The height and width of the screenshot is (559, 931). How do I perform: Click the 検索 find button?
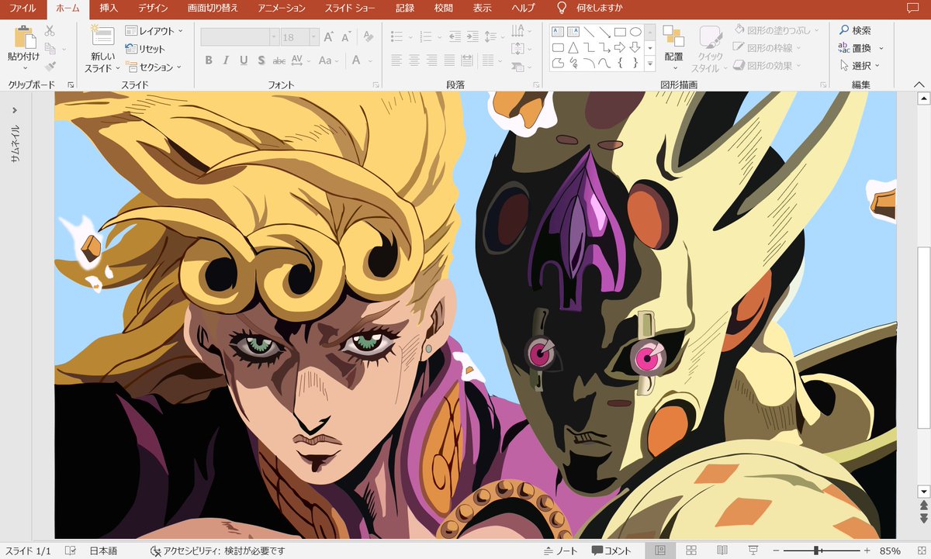point(856,30)
